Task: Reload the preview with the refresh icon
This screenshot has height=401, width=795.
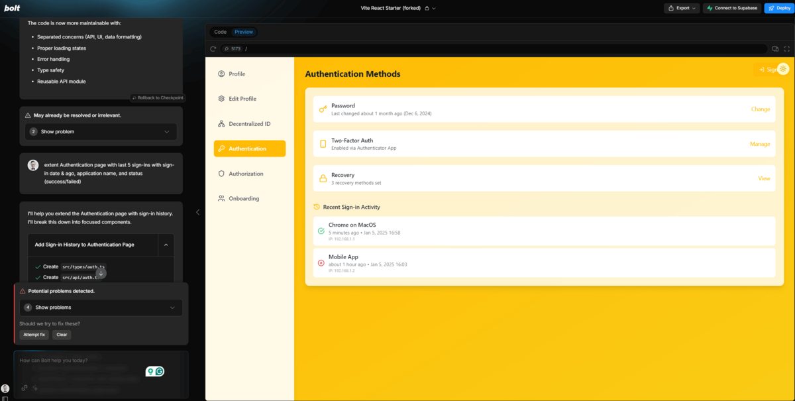Action: pos(213,49)
